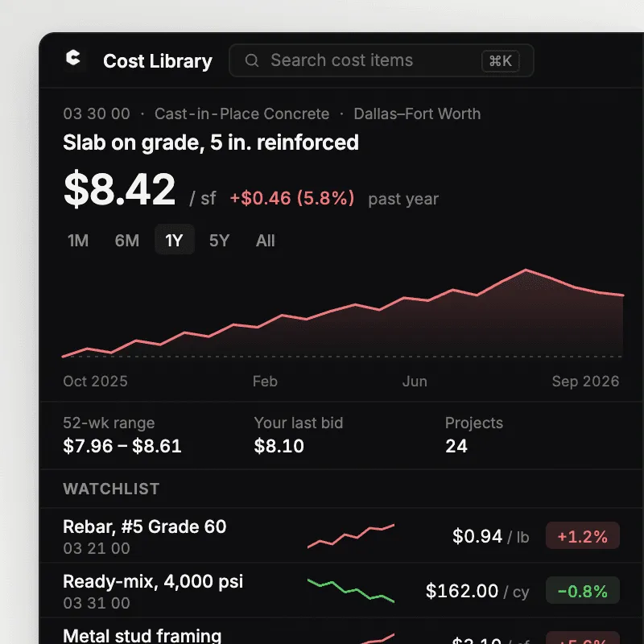Click the Ready-mix green sparkline

(351, 591)
